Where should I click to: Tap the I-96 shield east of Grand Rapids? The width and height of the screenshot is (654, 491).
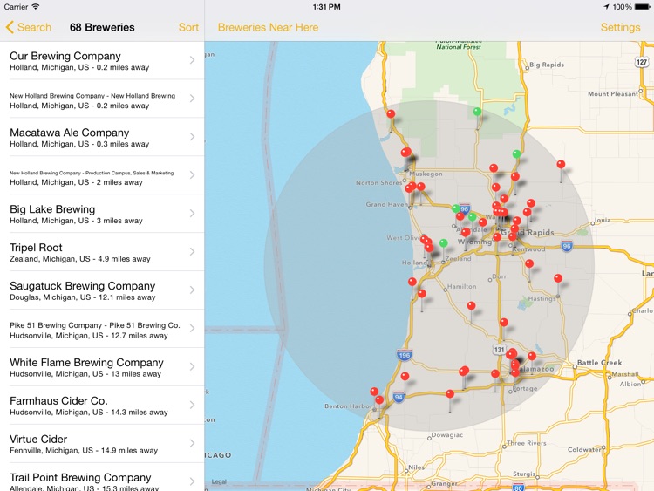coord(567,246)
